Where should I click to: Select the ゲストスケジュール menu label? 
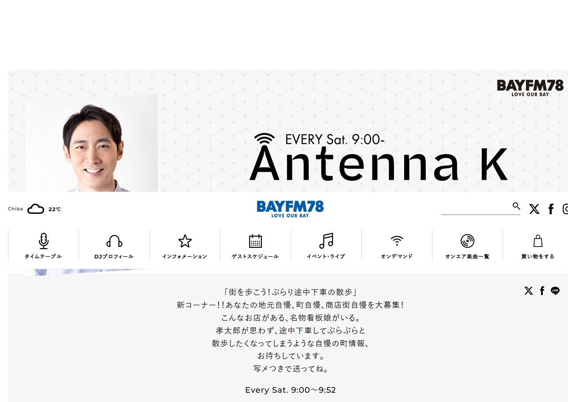[x=255, y=257]
